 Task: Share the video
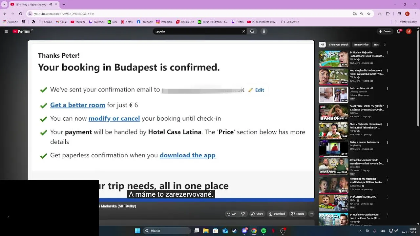[257, 214]
